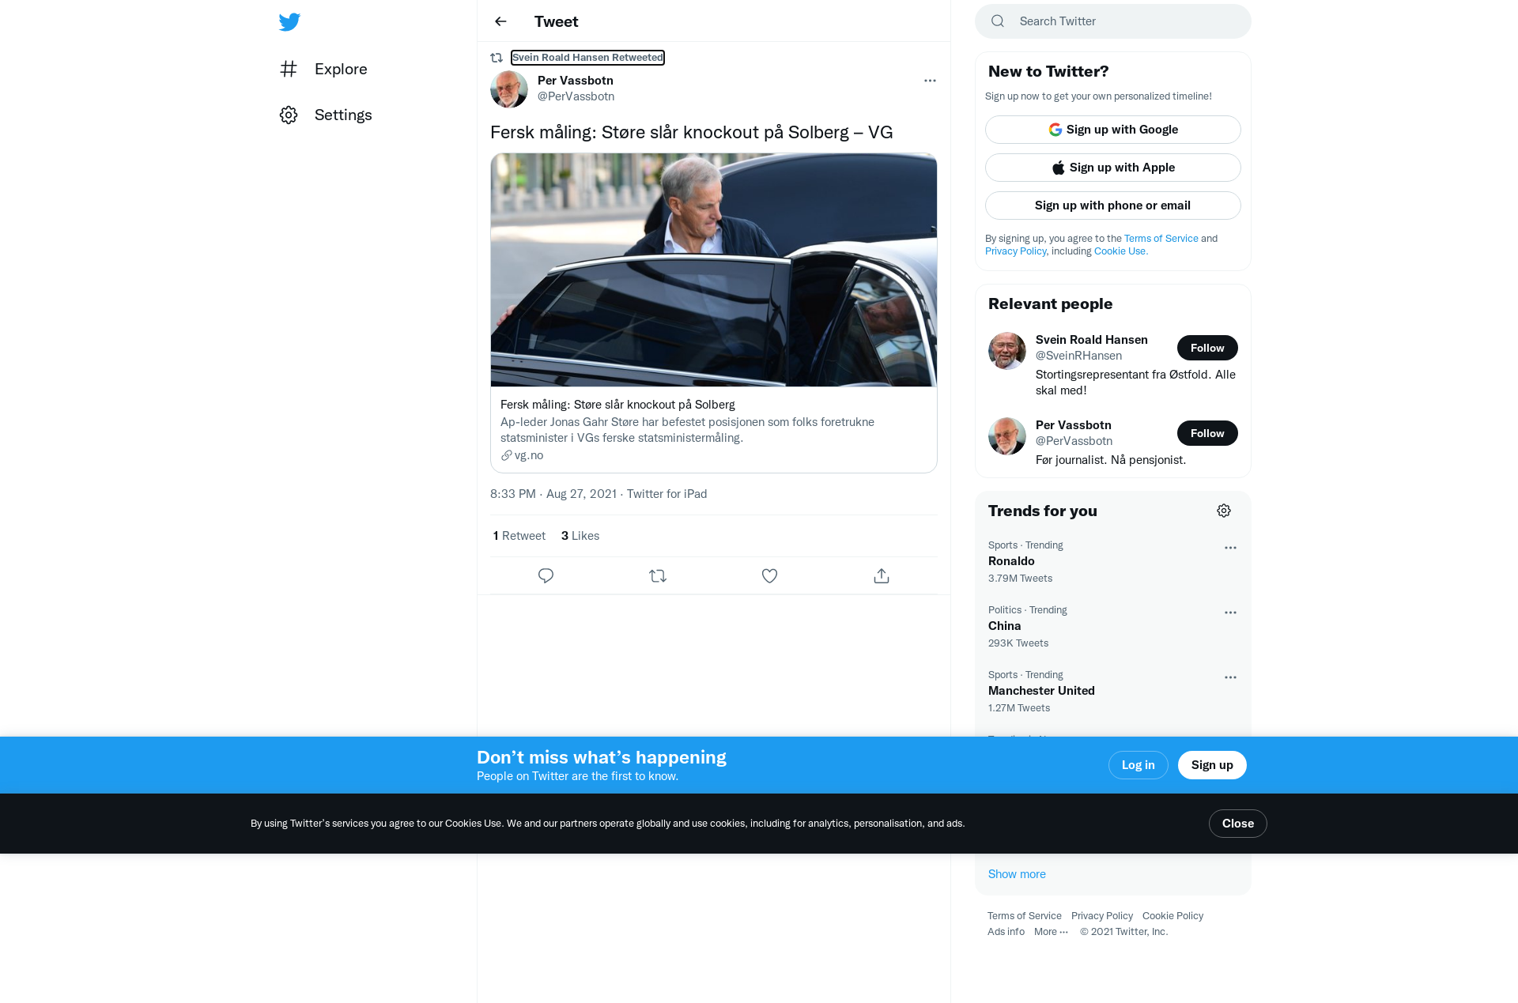The image size is (1518, 1003).
Task: Open more options for Ronaldo trend
Action: [1230, 548]
